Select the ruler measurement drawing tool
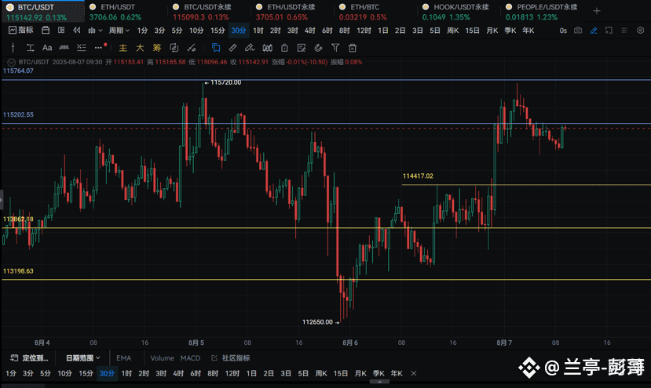Viewport: 651px width, 388px height. tap(64, 48)
